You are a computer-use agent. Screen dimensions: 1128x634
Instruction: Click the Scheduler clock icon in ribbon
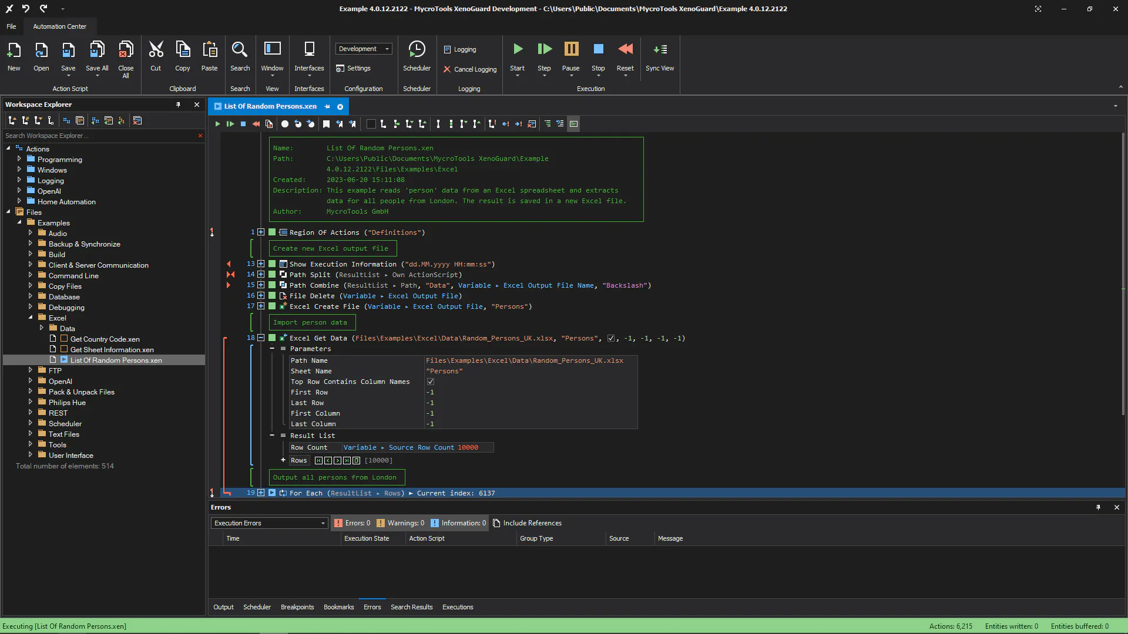point(417,49)
